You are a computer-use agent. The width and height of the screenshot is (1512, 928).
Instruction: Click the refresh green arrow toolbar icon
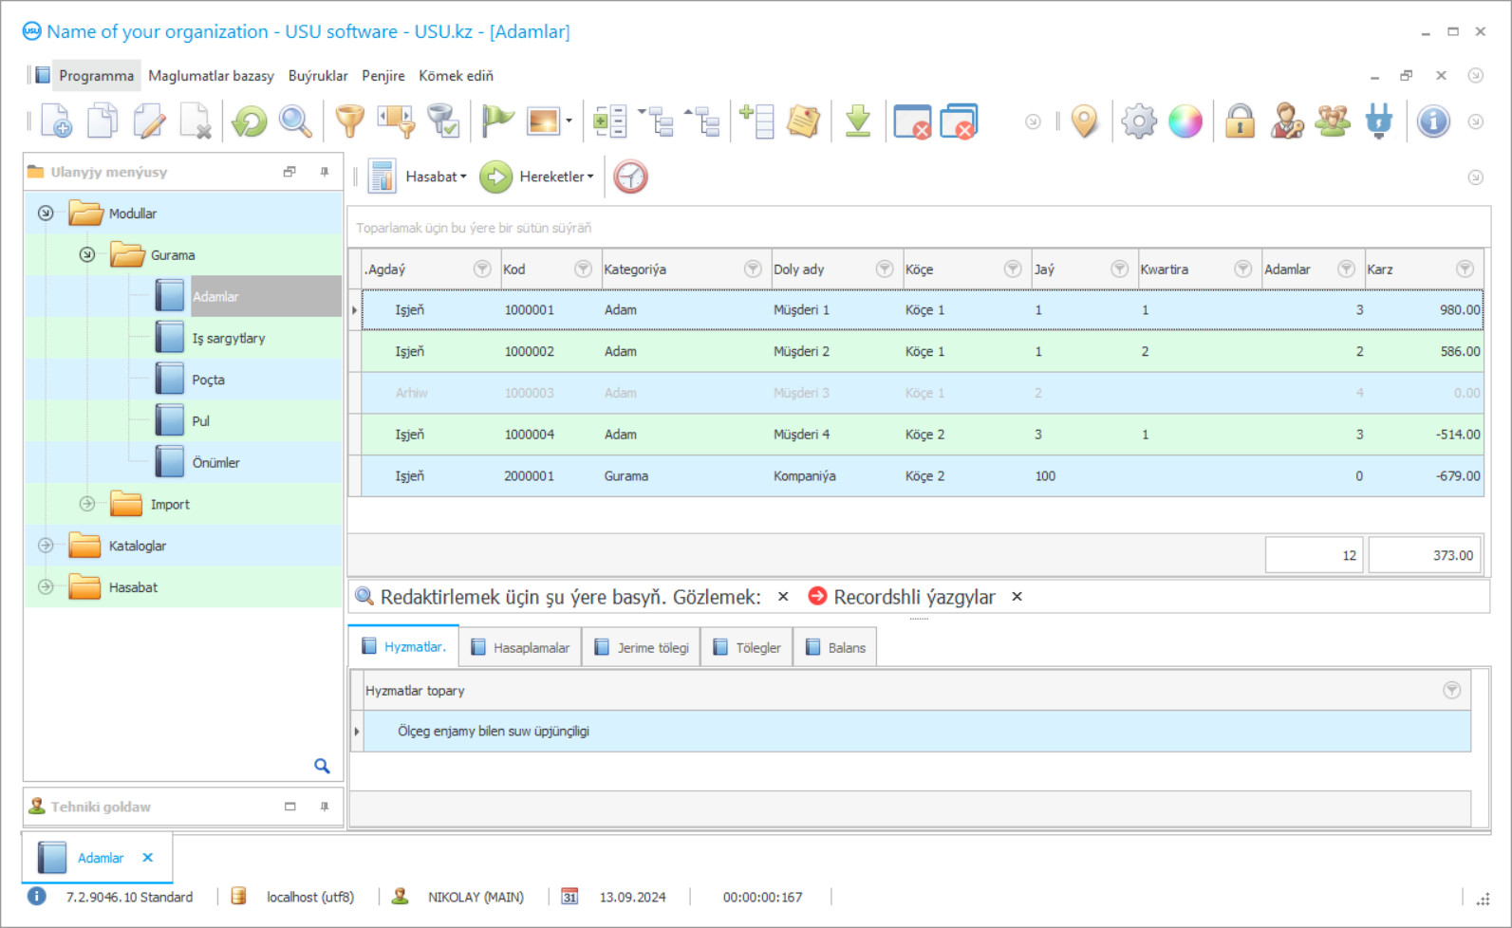250,121
